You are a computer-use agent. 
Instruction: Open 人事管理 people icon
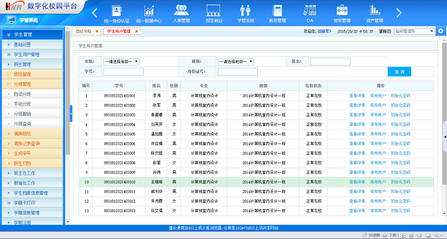[x=181, y=10]
